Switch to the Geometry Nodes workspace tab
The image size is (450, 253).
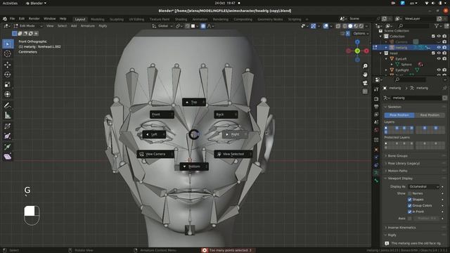270,19
